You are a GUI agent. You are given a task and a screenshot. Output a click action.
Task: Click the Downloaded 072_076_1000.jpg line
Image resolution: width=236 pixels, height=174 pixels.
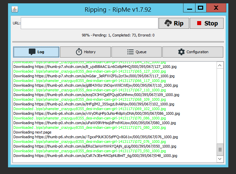click(x=90, y=142)
